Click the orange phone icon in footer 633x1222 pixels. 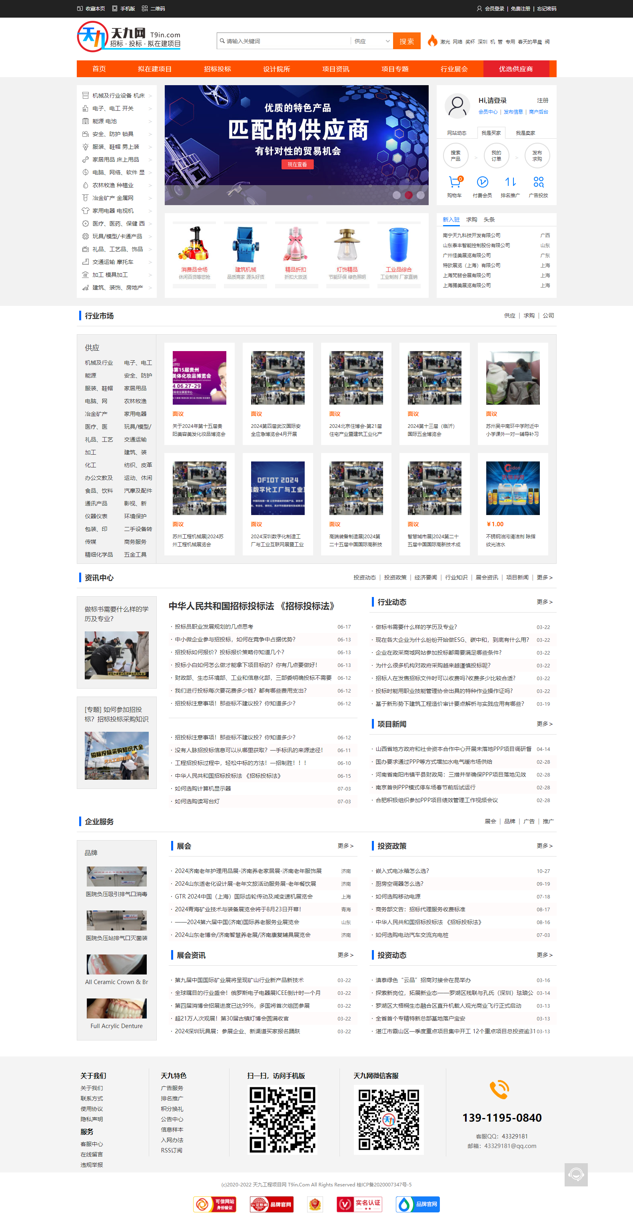(x=500, y=1090)
